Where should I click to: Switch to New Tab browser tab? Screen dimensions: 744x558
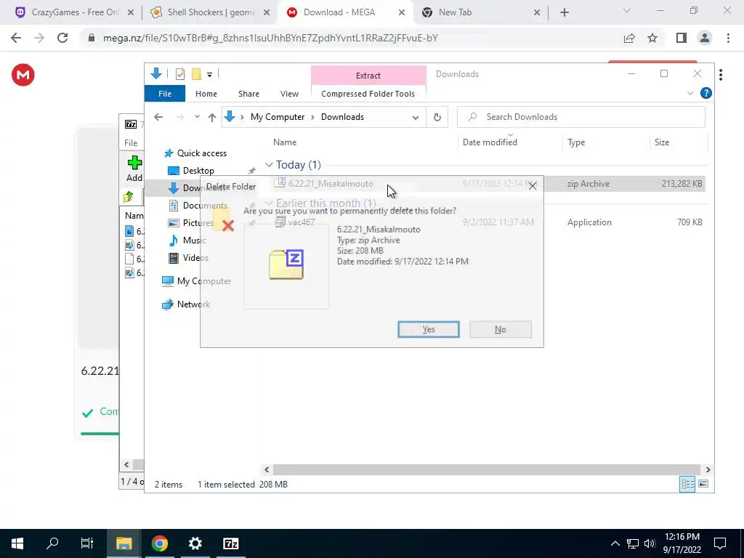click(482, 12)
